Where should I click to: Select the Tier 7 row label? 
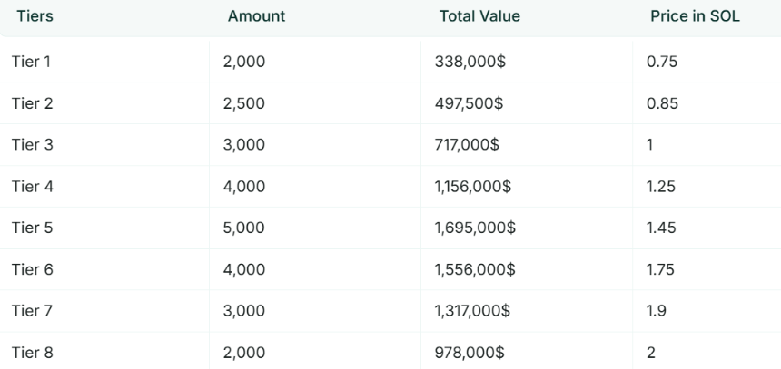pos(32,311)
